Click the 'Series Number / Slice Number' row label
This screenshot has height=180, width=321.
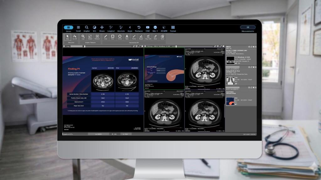point(79,94)
